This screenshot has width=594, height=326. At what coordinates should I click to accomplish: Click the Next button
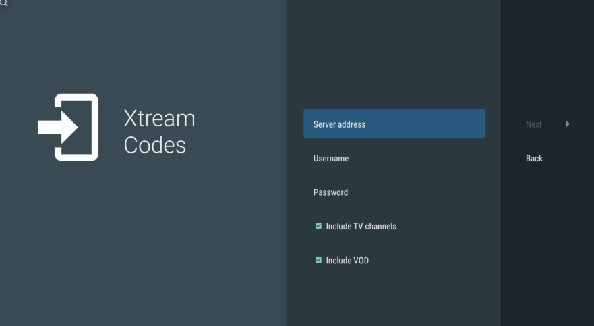[x=533, y=124]
